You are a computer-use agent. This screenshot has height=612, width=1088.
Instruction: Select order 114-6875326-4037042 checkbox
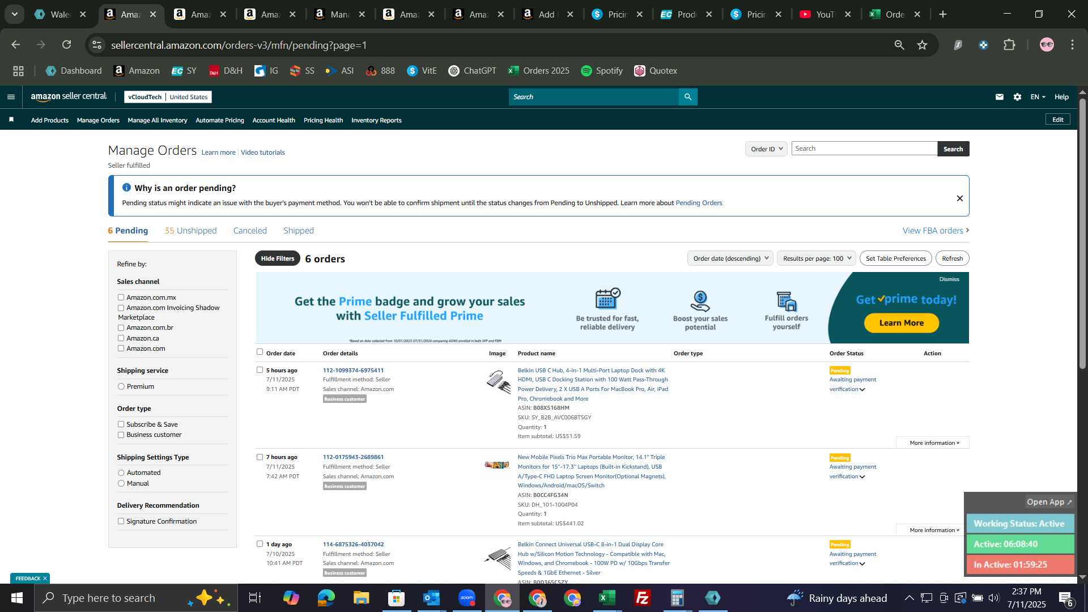(x=260, y=544)
